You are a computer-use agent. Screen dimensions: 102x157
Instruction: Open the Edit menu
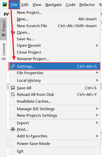[25, 5]
